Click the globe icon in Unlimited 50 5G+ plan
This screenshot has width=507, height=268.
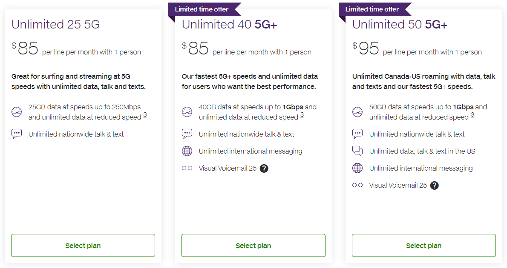[357, 168]
